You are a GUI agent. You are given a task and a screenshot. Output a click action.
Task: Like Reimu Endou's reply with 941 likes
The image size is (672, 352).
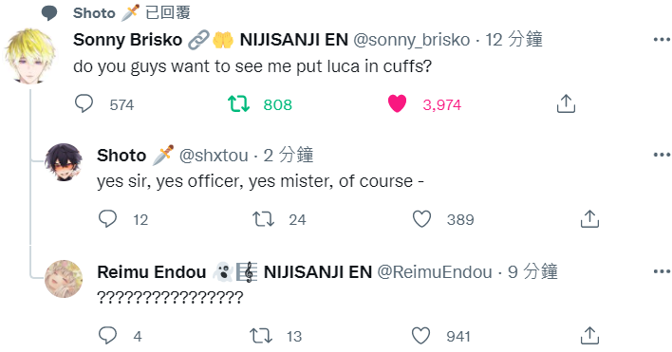click(x=420, y=336)
